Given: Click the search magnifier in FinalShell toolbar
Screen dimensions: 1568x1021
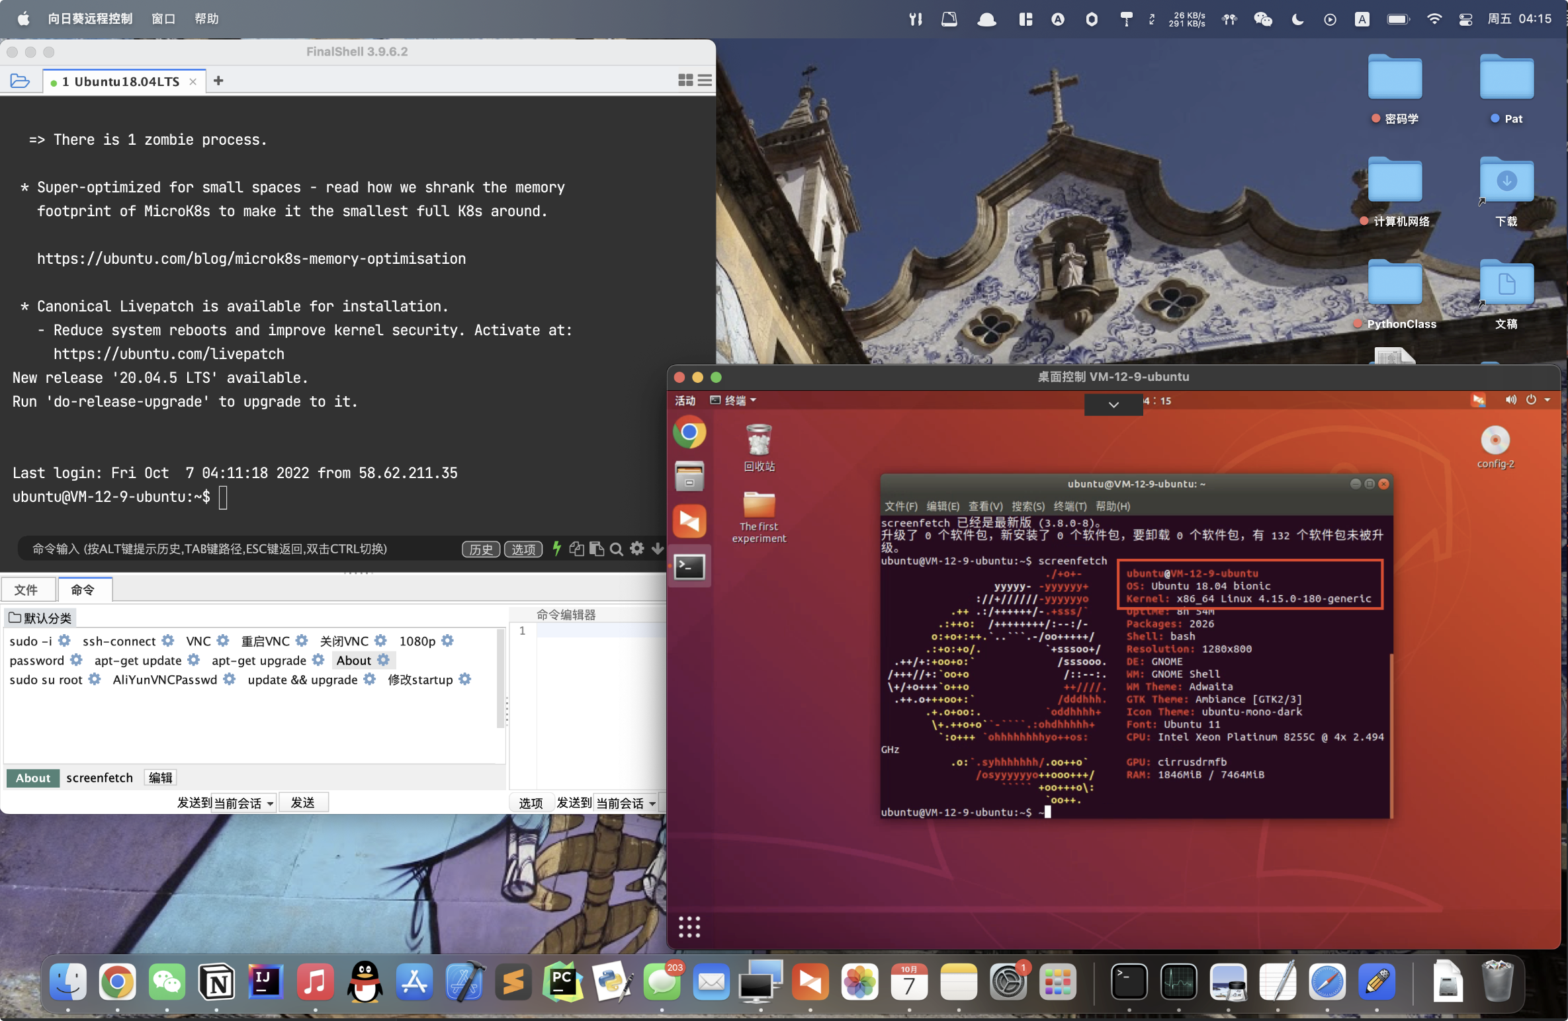Looking at the screenshot, I should [x=617, y=549].
